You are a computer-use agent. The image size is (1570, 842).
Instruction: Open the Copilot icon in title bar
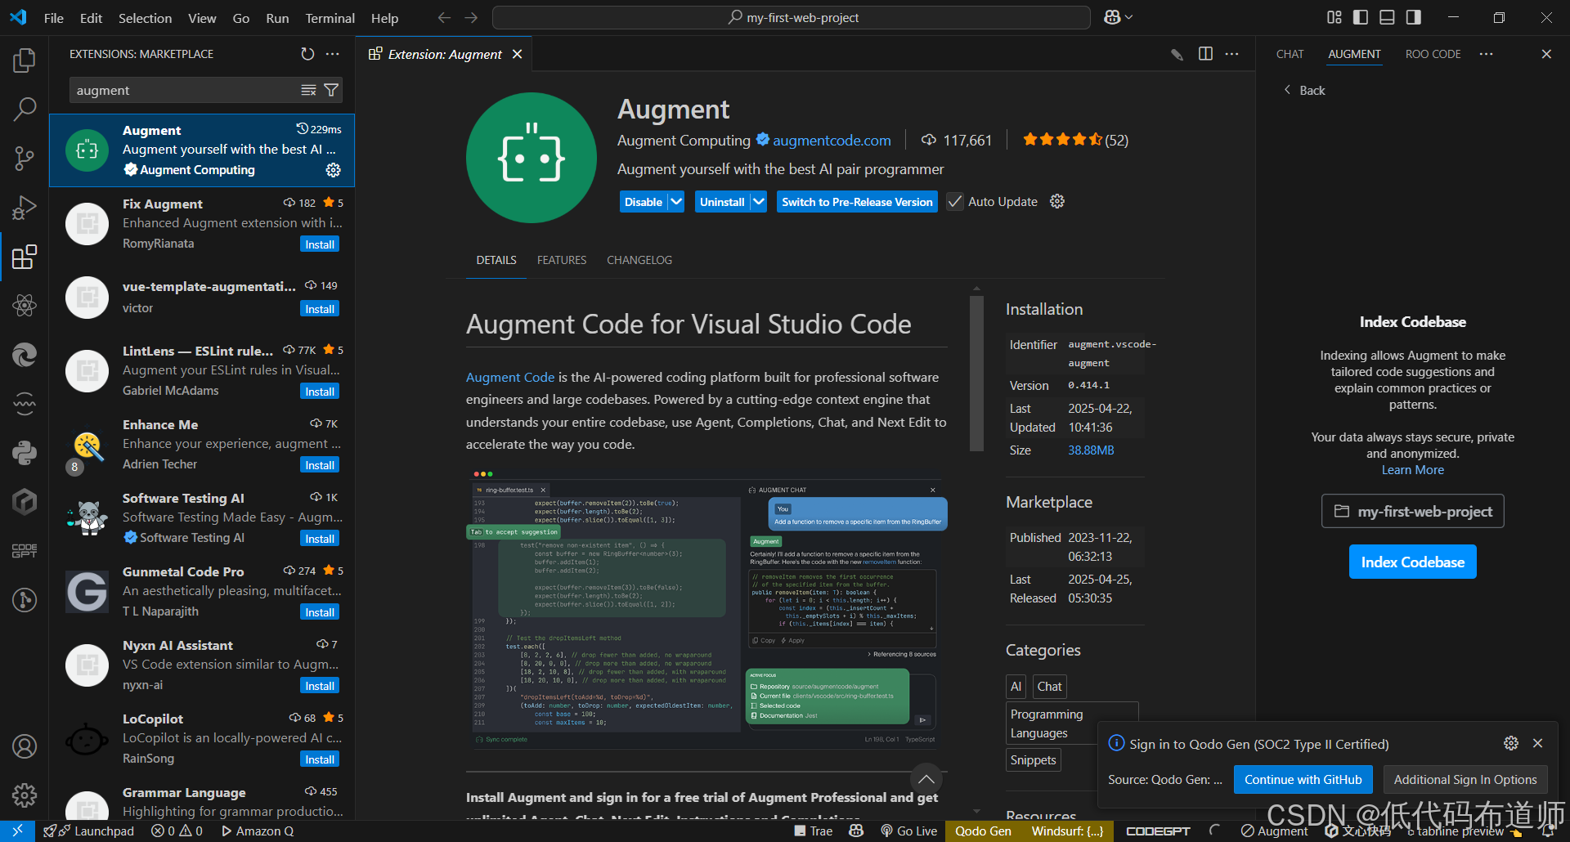click(x=1112, y=17)
